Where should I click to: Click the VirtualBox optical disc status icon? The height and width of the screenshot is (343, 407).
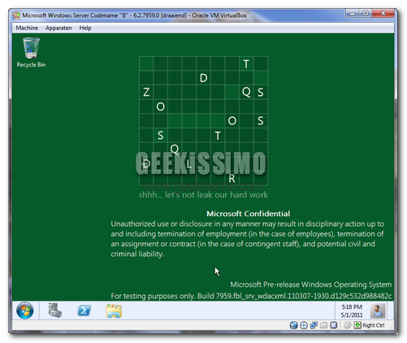(x=304, y=325)
